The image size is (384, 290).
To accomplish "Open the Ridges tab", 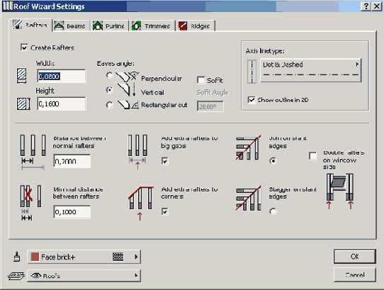I will coord(196,26).
